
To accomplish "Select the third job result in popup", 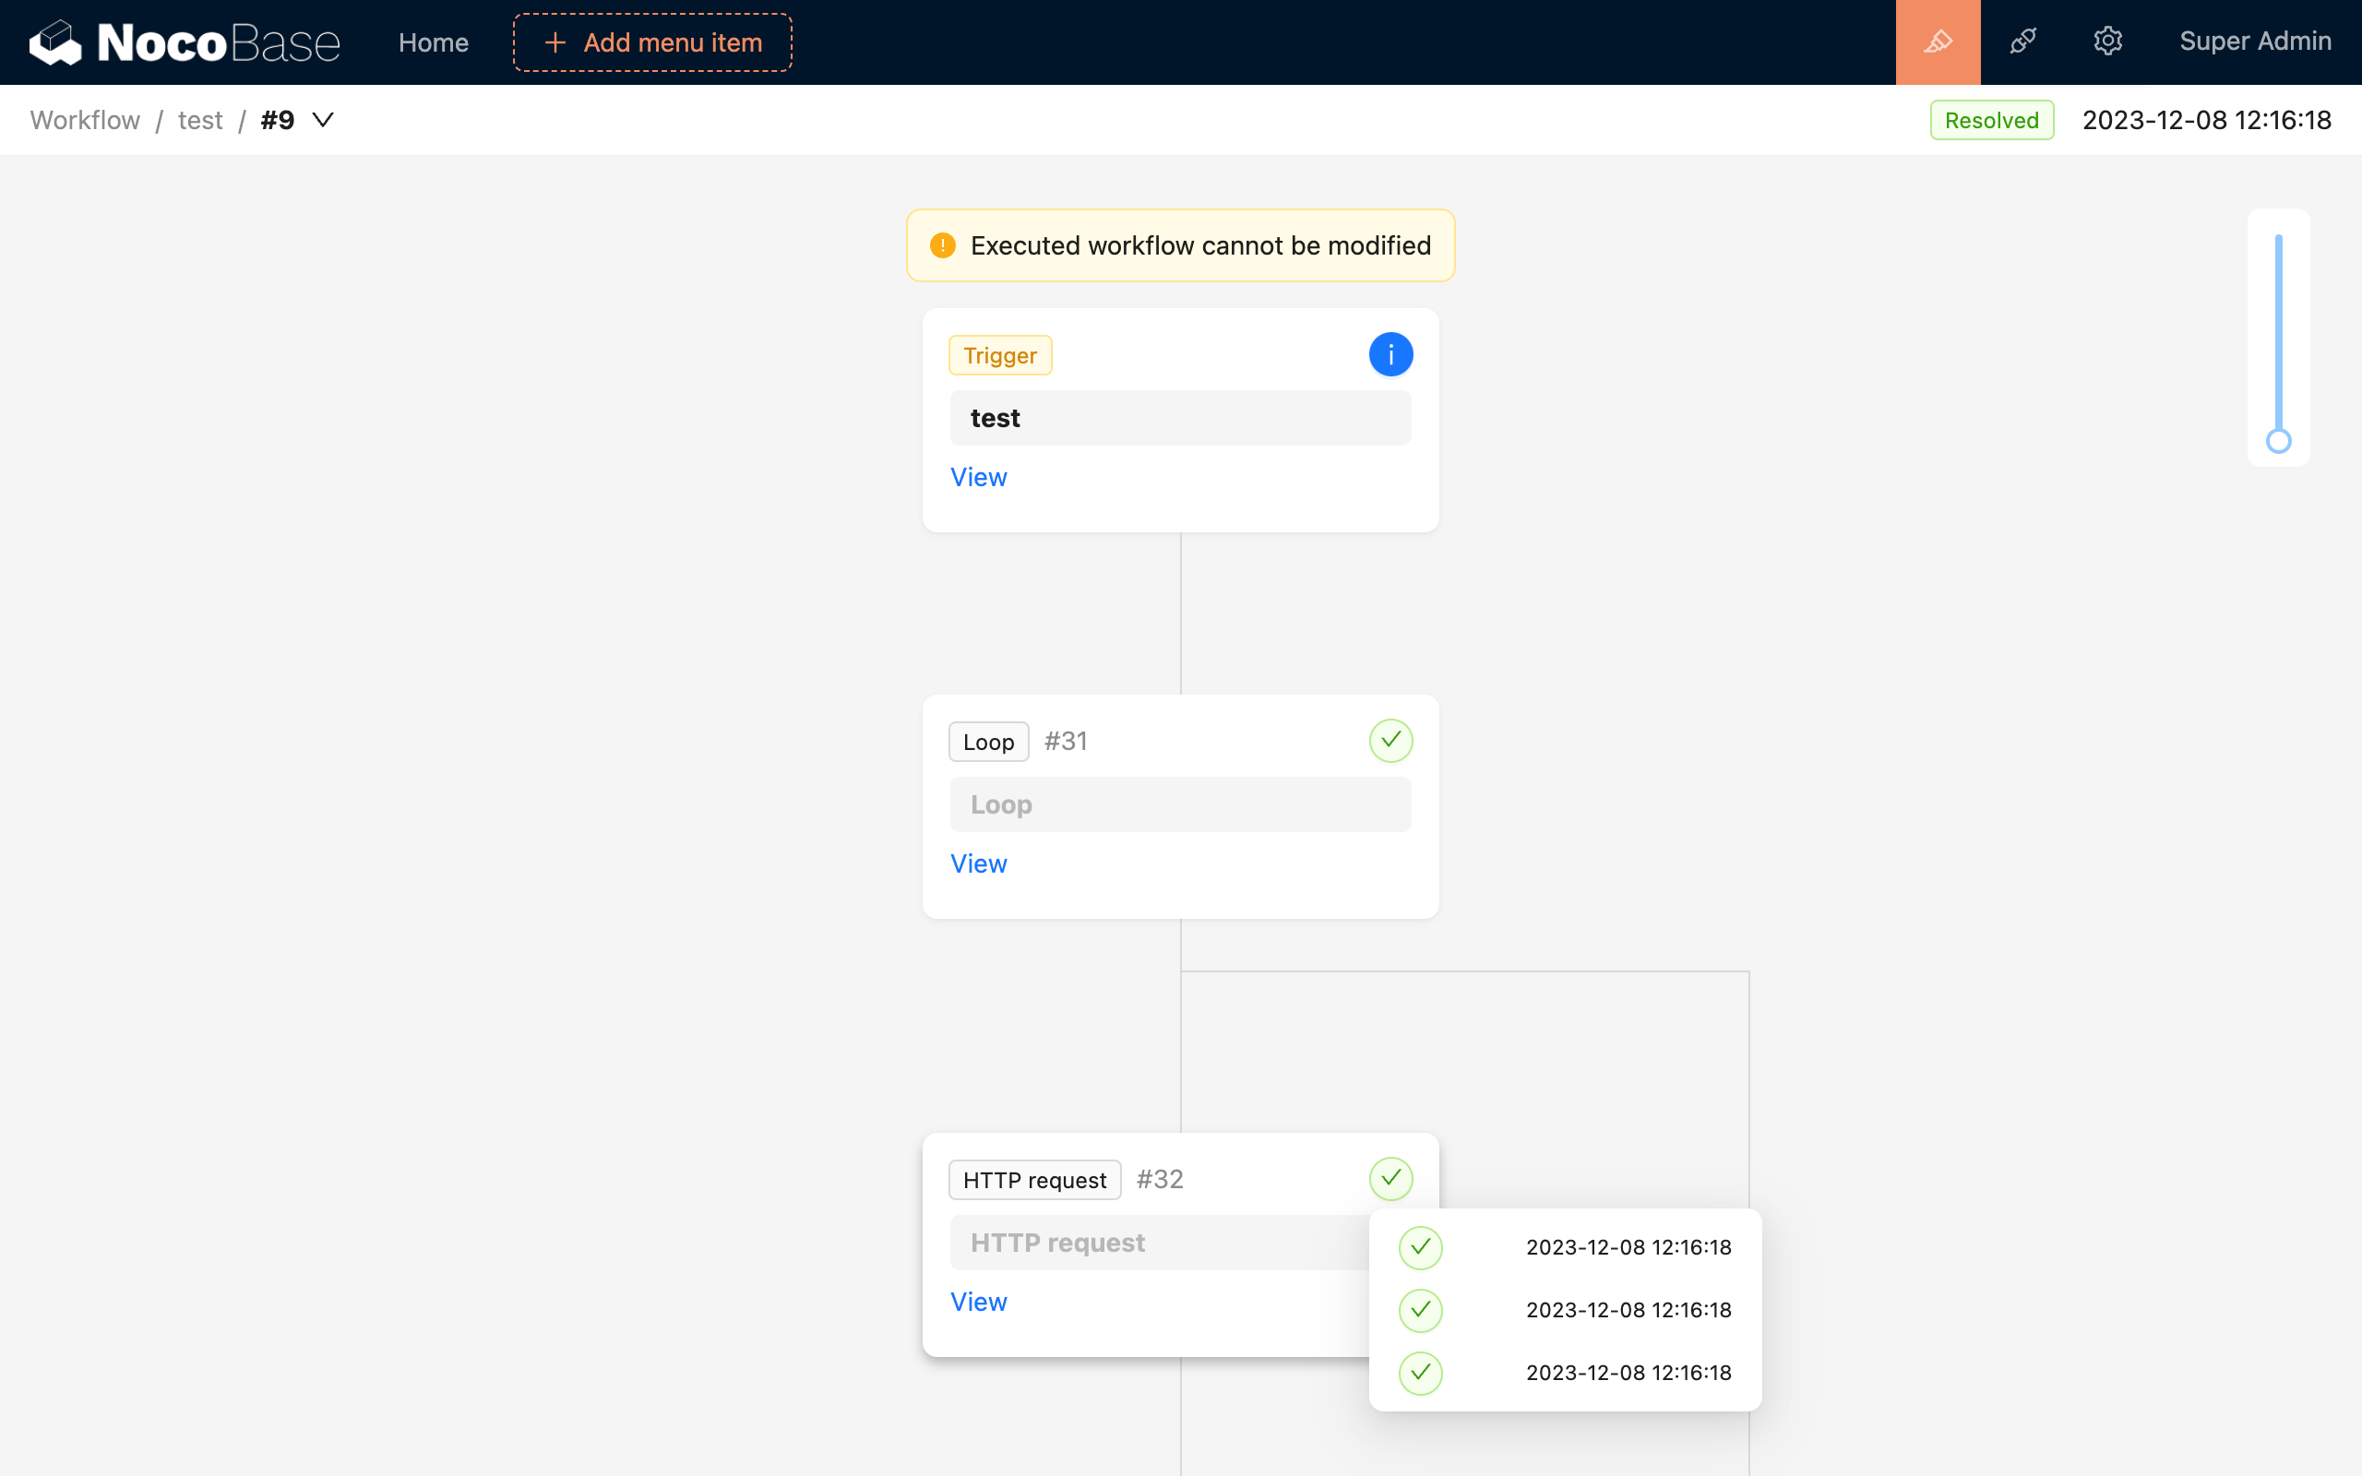I will (x=1565, y=1373).
